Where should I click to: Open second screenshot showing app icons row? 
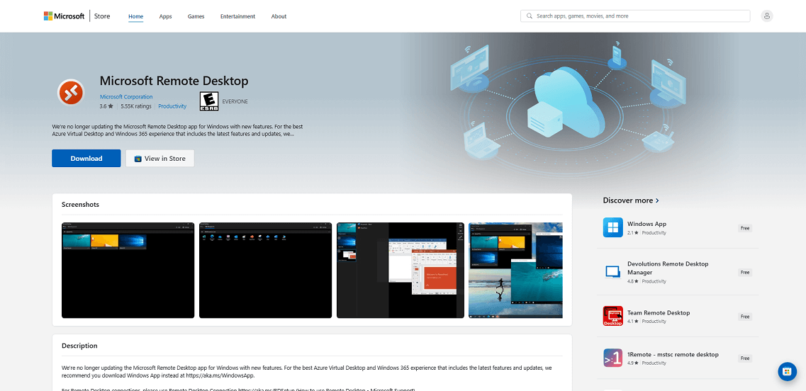tap(265, 271)
